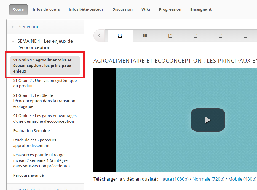Download video in Normale (720p) quality
The width and height of the screenshot is (257, 190).
208,179
